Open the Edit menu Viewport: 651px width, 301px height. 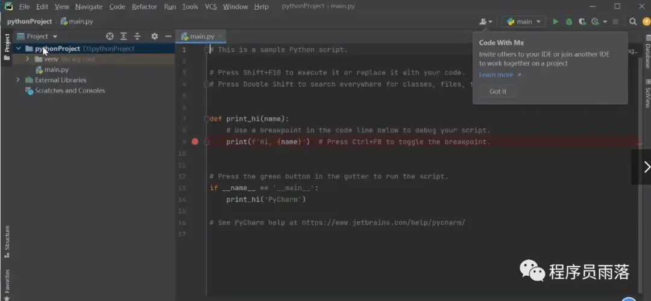42,7
